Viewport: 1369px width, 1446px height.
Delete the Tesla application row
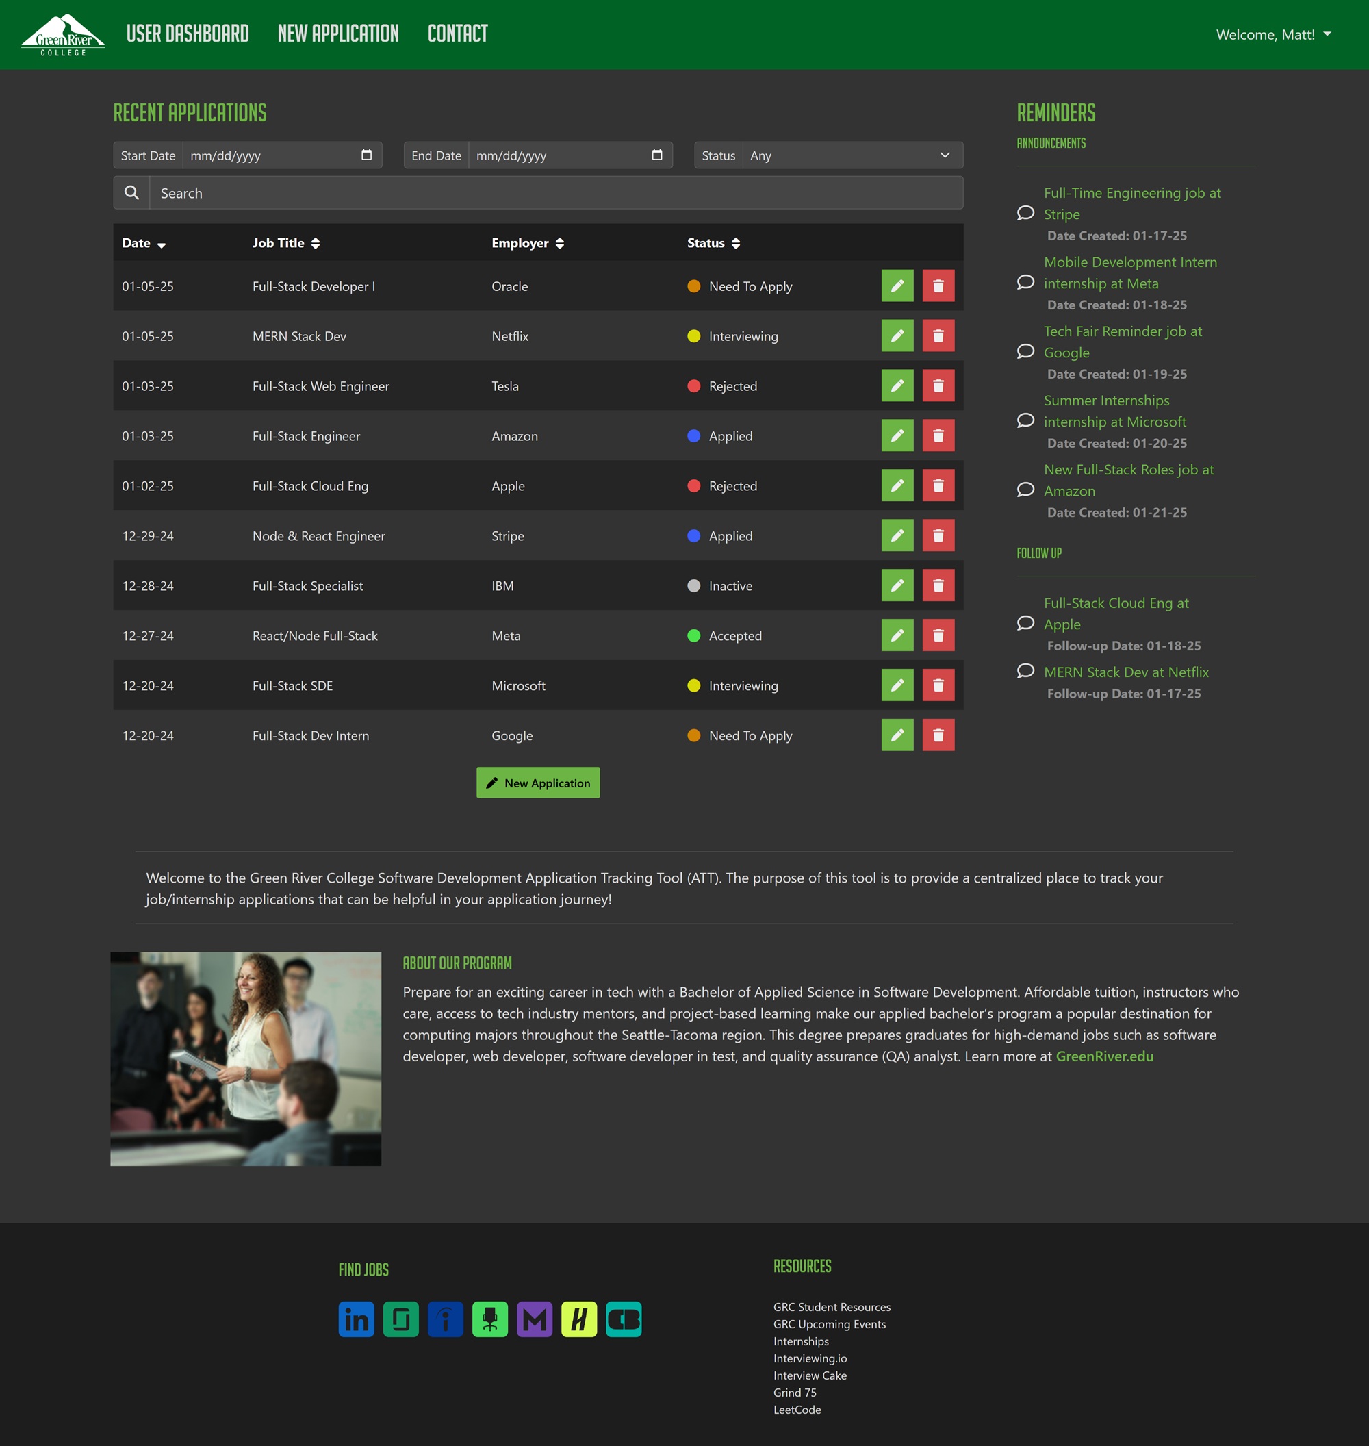click(938, 385)
